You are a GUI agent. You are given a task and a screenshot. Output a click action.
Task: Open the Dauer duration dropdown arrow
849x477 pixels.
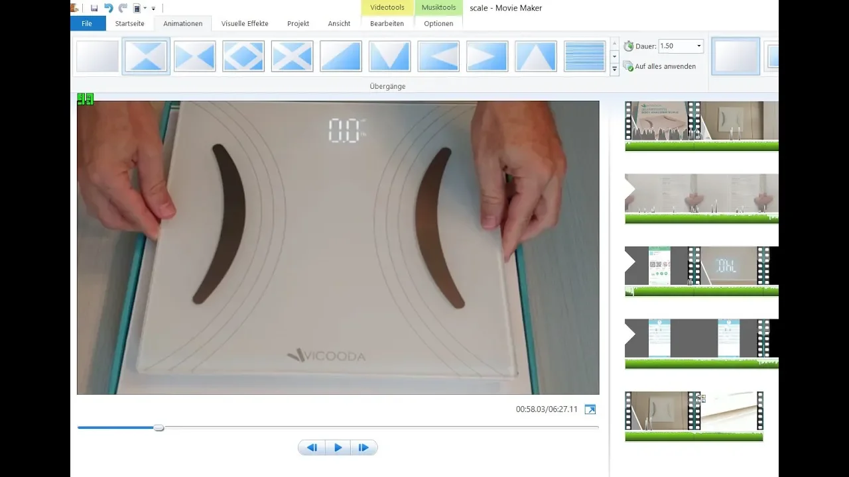699,46
